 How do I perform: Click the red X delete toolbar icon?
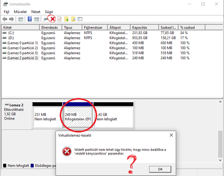53,19
